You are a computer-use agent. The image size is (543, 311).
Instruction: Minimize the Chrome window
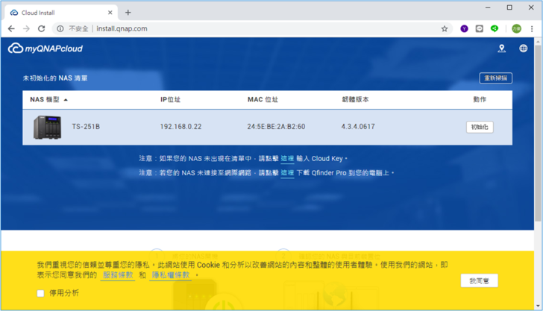pos(488,7)
